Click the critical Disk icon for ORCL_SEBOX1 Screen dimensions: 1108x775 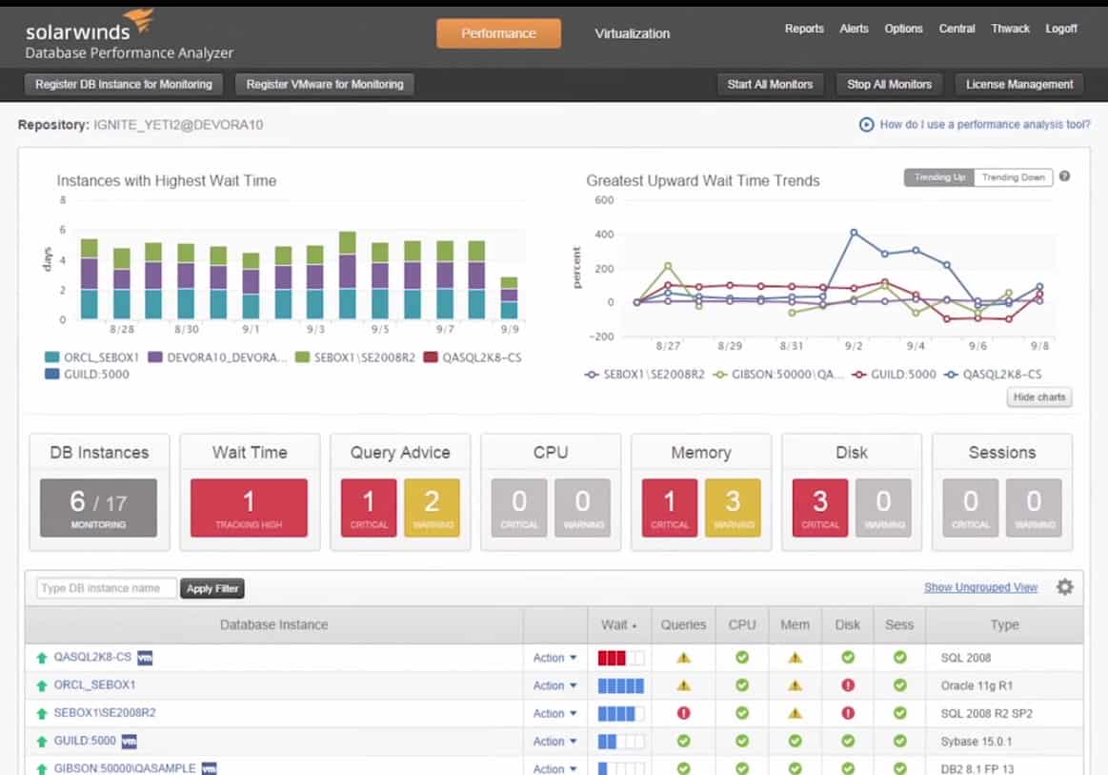click(x=848, y=685)
